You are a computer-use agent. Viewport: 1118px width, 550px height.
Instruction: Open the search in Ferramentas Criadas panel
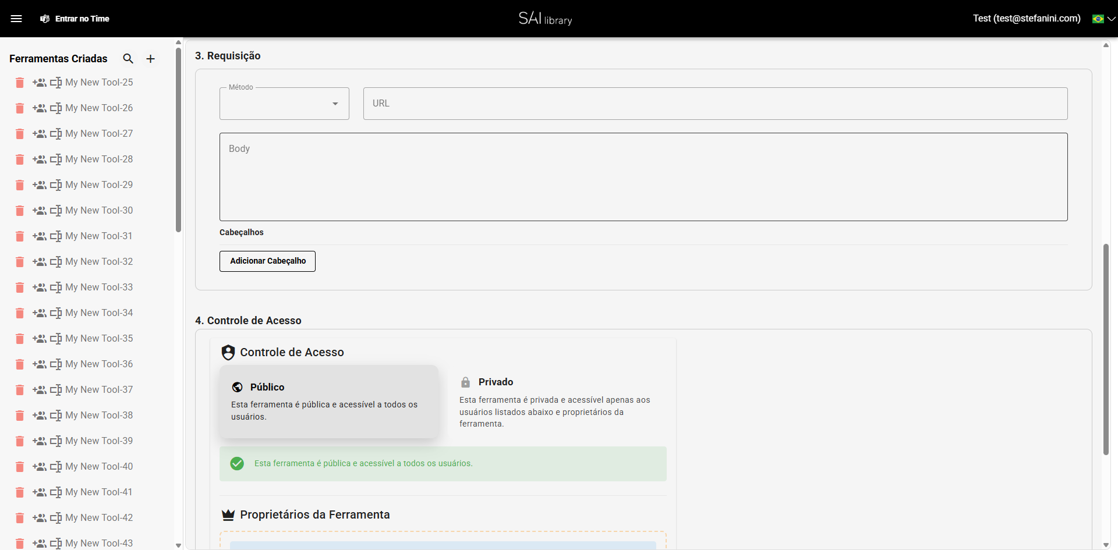pyautogui.click(x=128, y=59)
